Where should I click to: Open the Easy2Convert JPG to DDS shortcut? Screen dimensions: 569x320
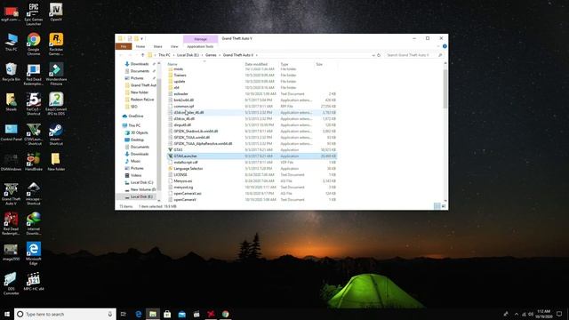pyautogui.click(x=56, y=104)
